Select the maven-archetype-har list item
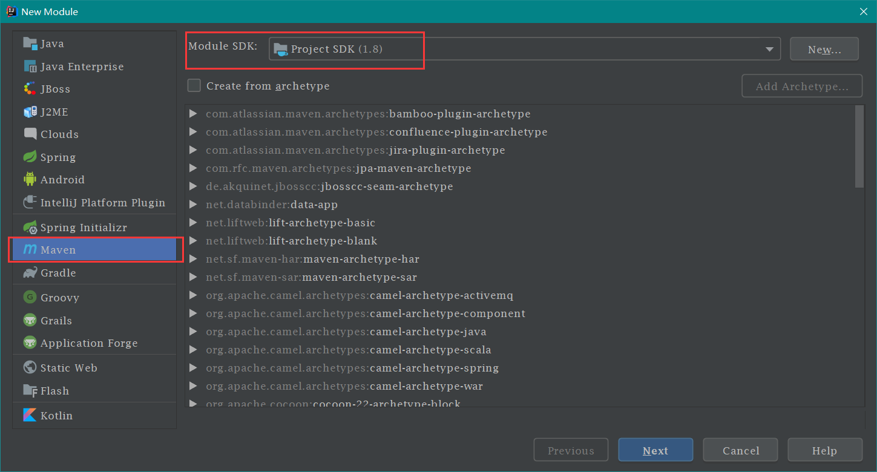 [x=361, y=259]
